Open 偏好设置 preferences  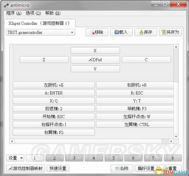pyautogui.click(x=146, y=168)
